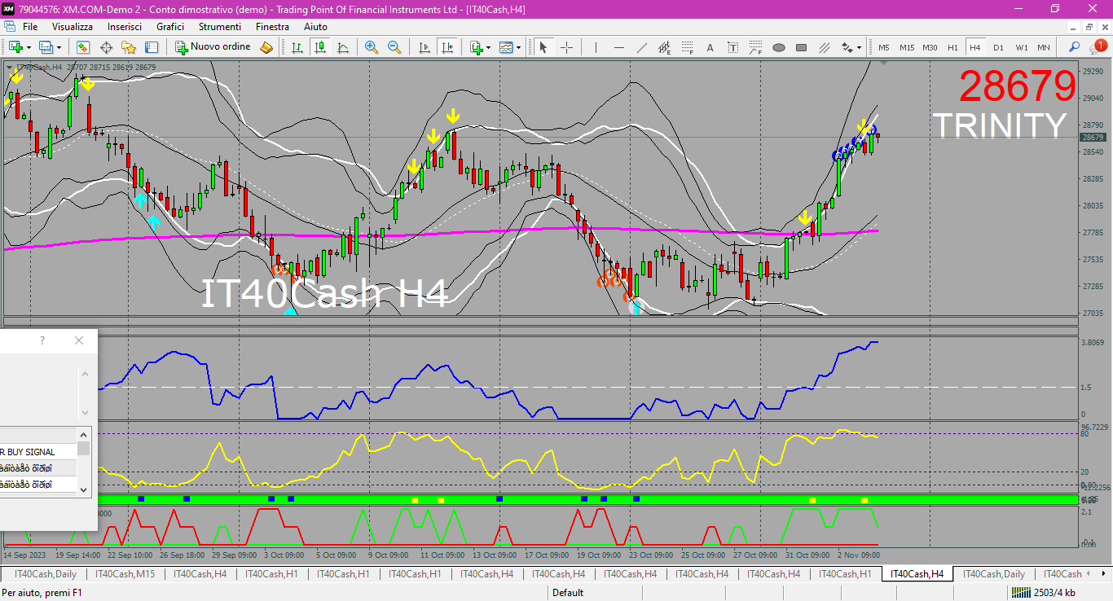Select the BUY SIGNAL list row
The image size is (1113, 601).
pyautogui.click(x=38, y=452)
